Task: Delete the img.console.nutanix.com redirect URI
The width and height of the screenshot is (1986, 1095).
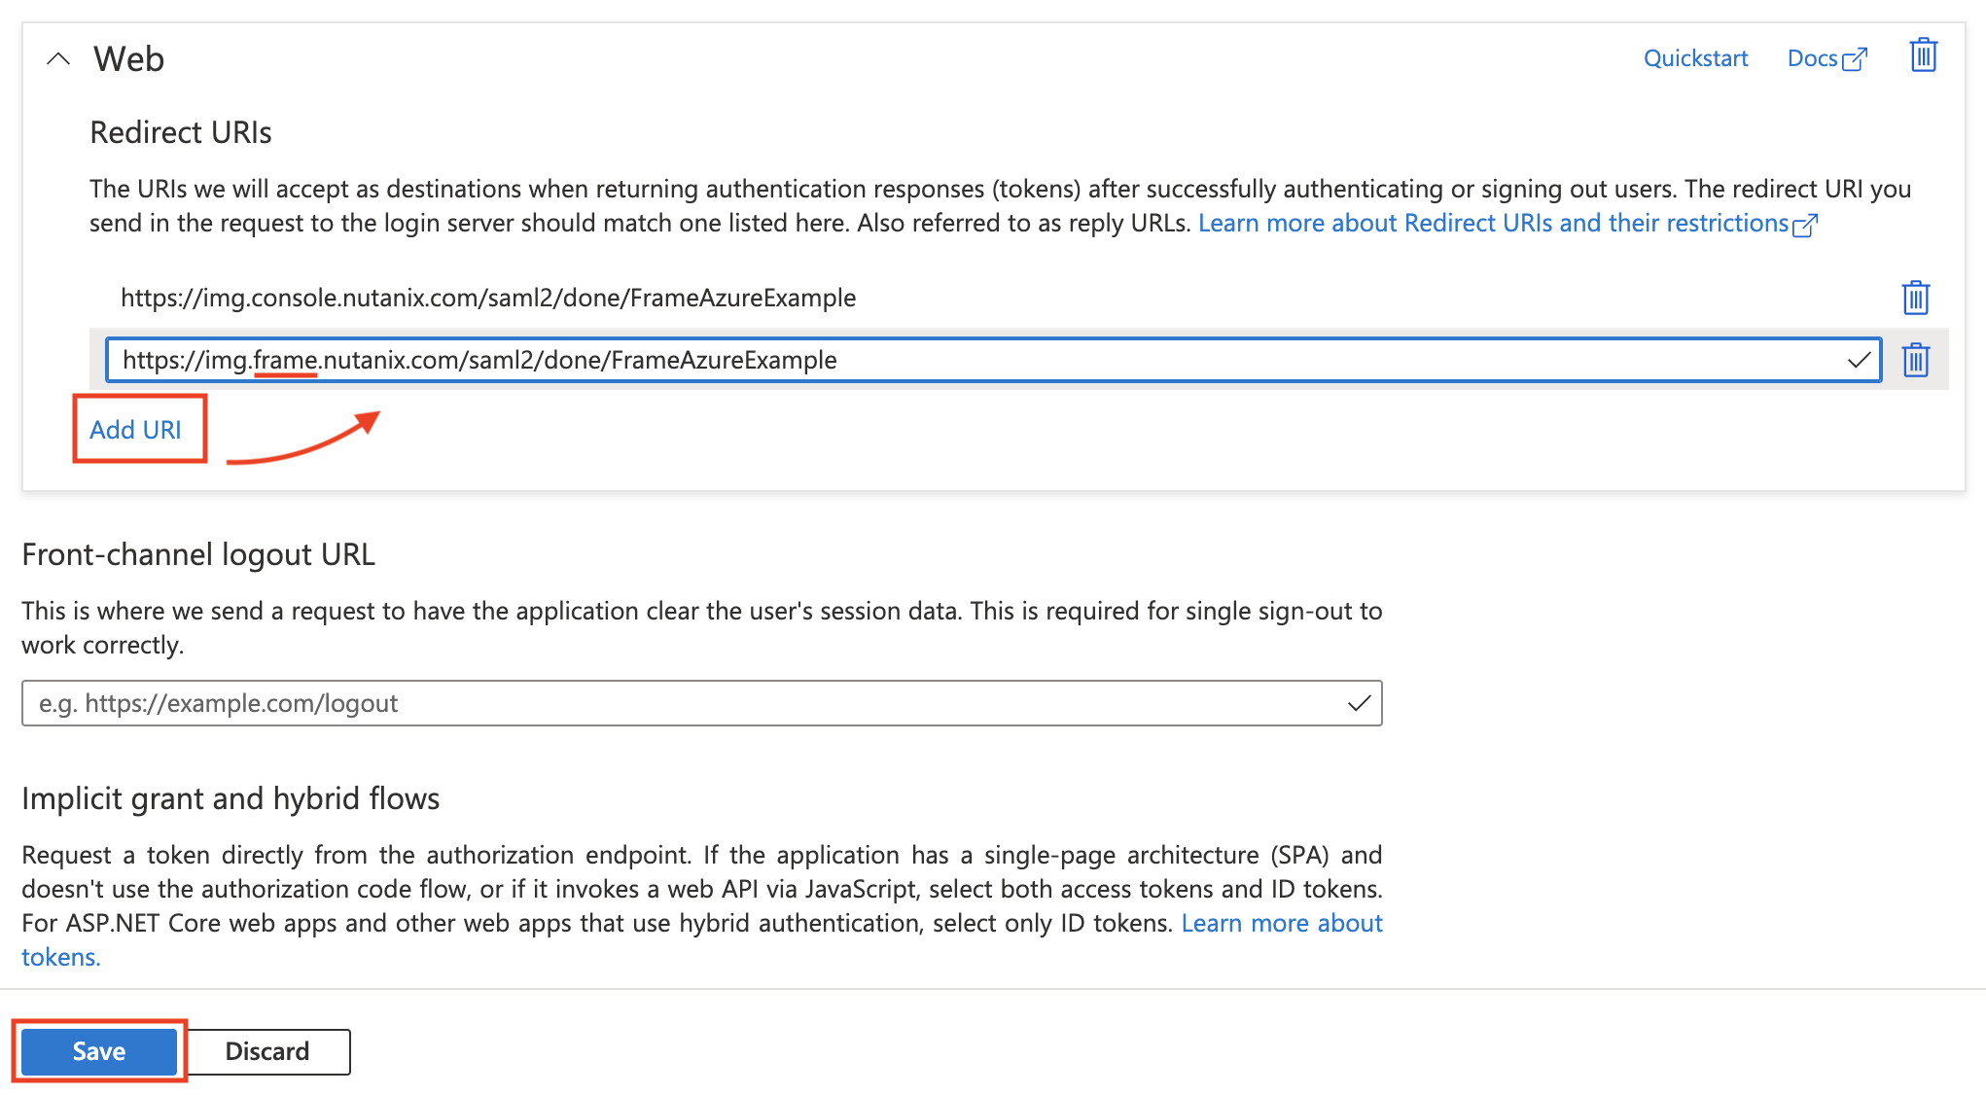Action: [x=1915, y=298]
